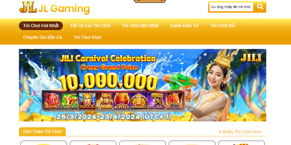Click the magnifier search icon
Viewport: 291px width, 145px height.
pyautogui.click(x=260, y=7)
